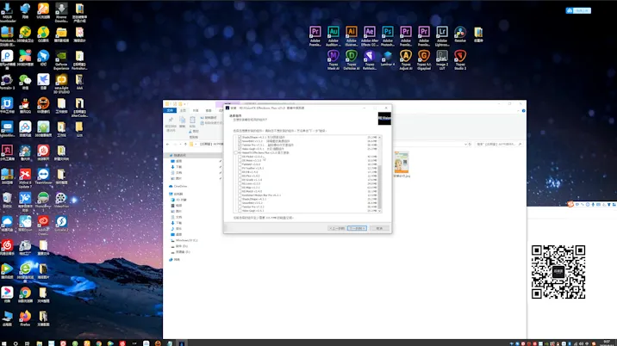The height and width of the screenshot is (346, 617).
Task: Launch Adobe After Effects shortcut
Action: point(370,33)
